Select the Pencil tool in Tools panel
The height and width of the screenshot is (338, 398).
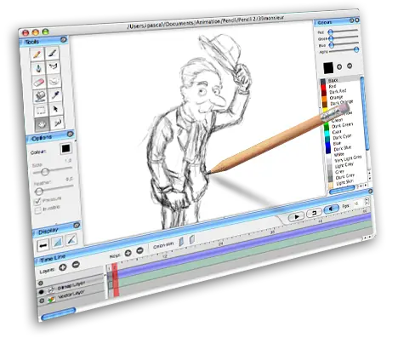coord(37,54)
